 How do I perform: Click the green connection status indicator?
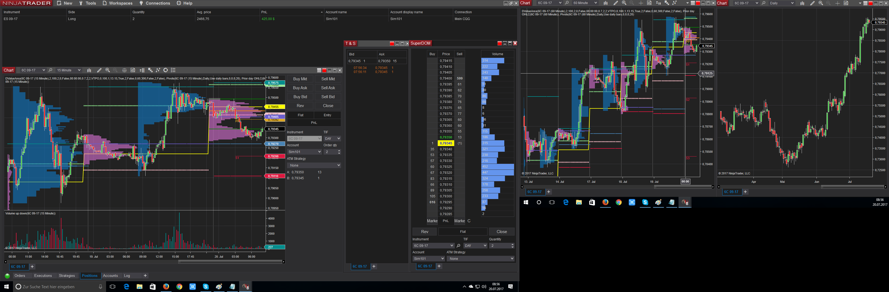(7, 276)
